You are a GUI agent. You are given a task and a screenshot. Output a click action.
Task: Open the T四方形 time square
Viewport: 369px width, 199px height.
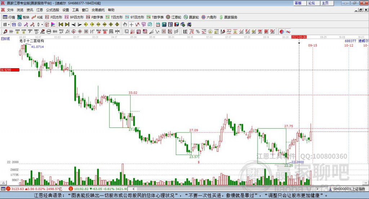click(x=114, y=17)
